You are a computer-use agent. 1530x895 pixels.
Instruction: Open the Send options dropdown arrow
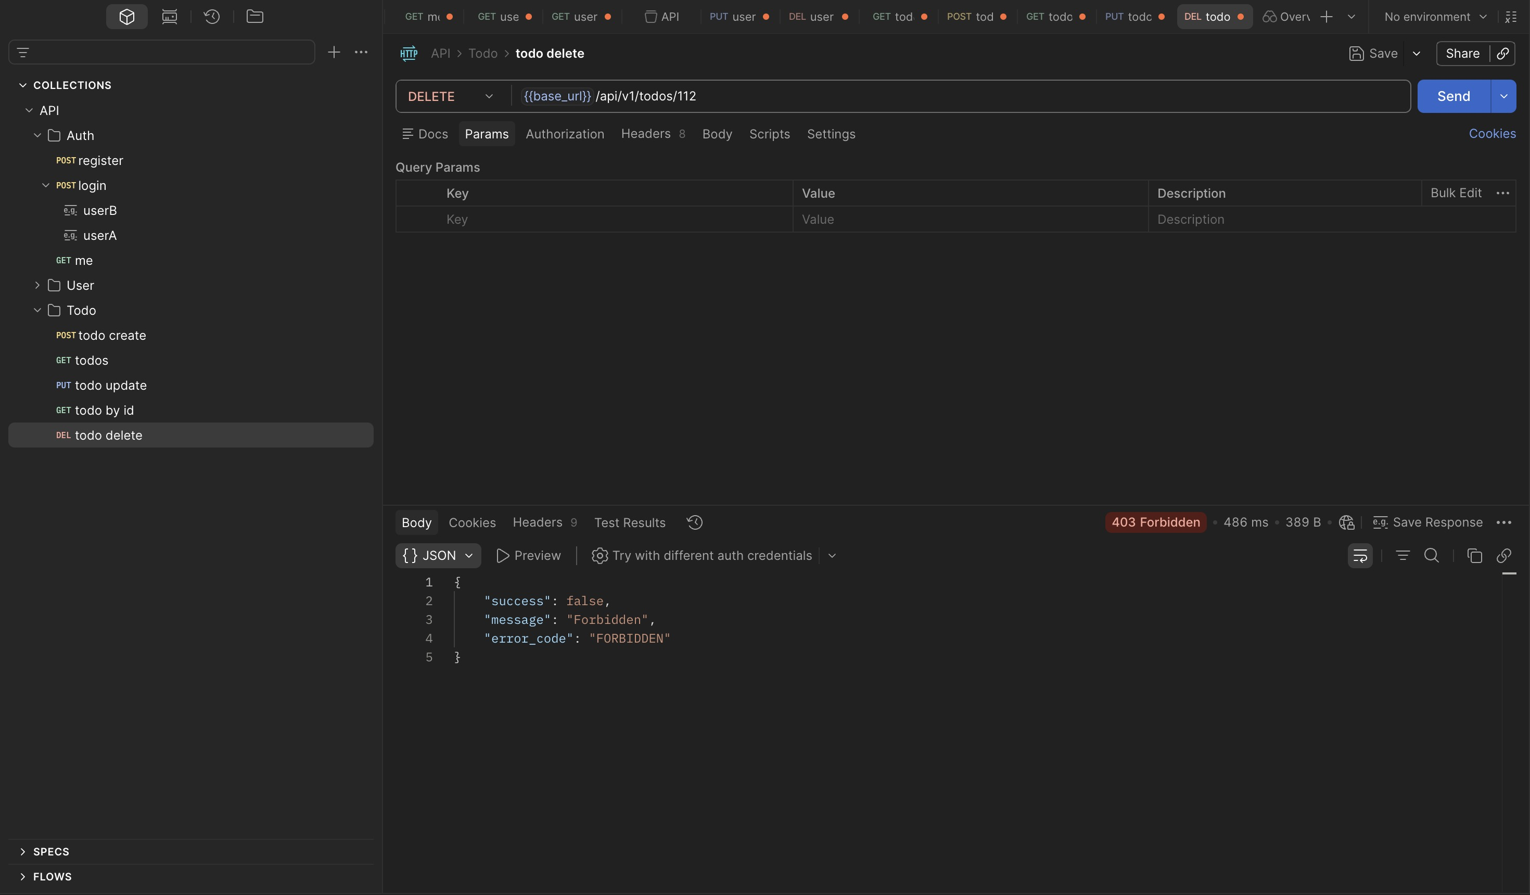tap(1504, 96)
